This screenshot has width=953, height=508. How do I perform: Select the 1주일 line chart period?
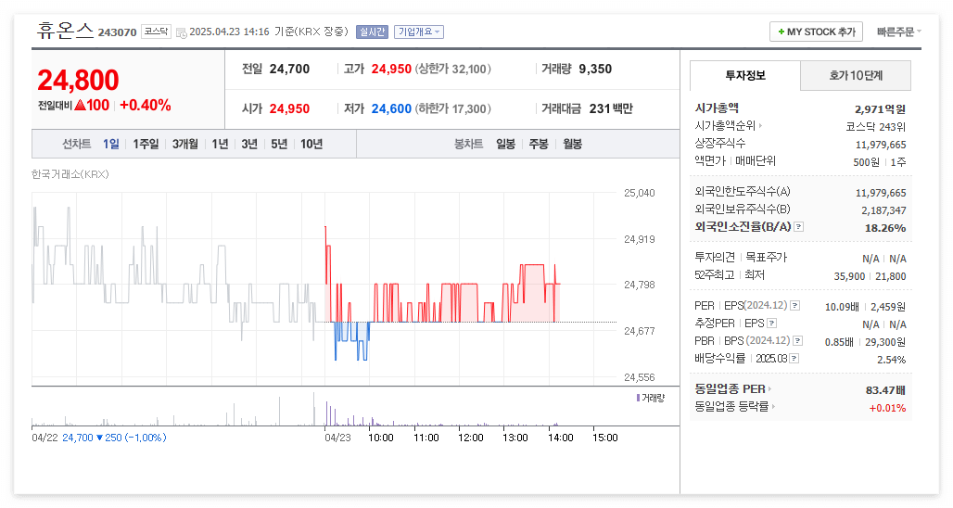click(x=146, y=144)
